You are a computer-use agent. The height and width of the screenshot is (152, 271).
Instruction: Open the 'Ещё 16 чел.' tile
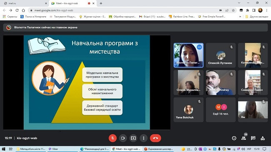coord(221,110)
